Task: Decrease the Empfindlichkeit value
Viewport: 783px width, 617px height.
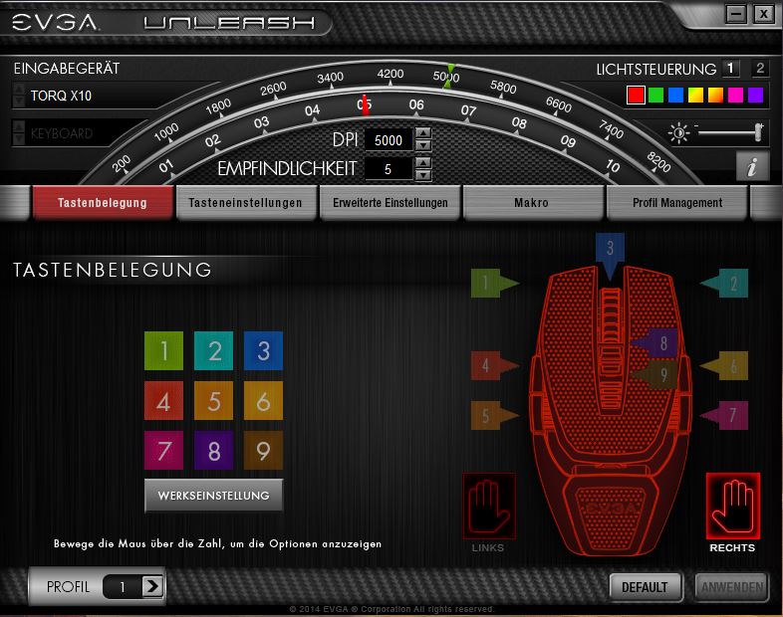Action: (423, 175)
